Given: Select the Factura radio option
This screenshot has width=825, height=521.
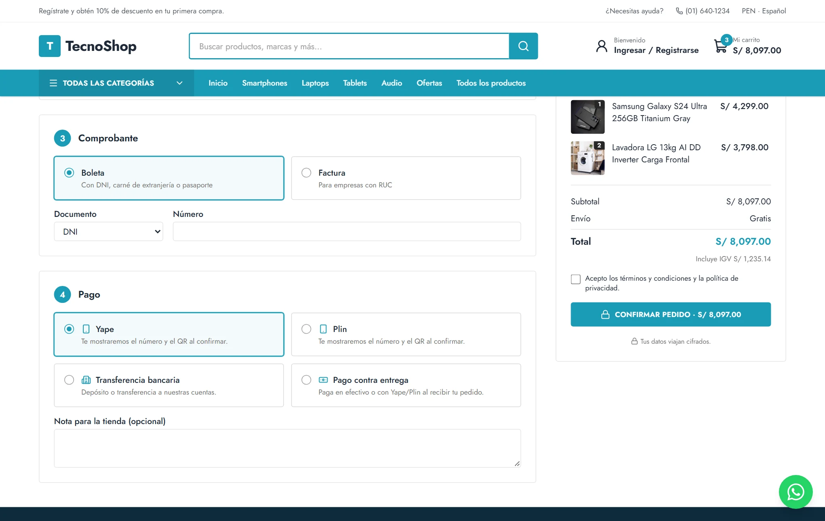Looking at the screenshot, I should [306, 172].
